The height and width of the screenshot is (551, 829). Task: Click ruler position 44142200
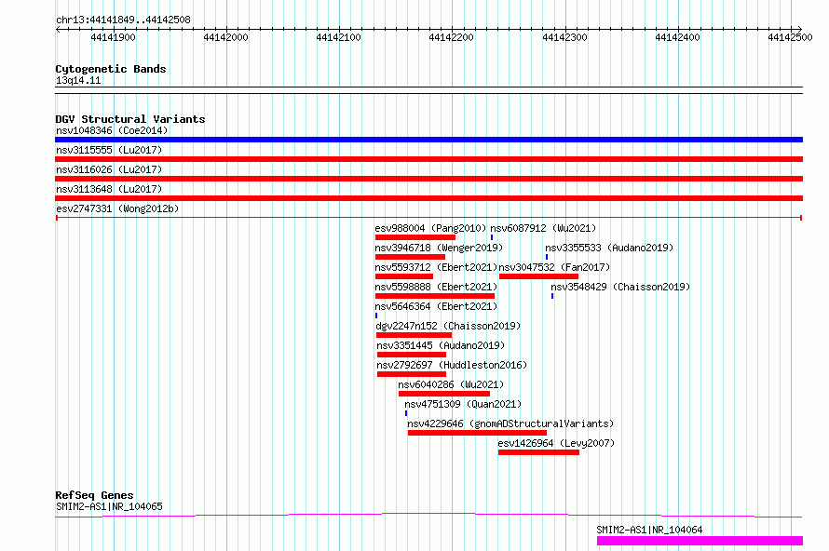click(x=451, y=37)
